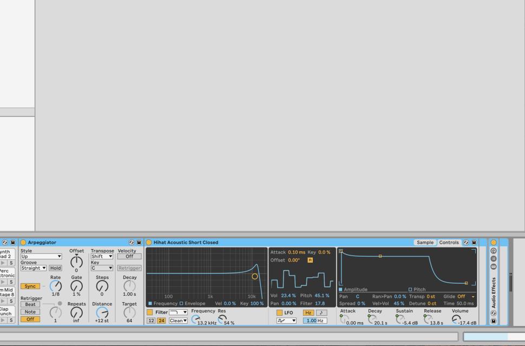Toggle the Filter on/off switch

click(x=150, y=312)
